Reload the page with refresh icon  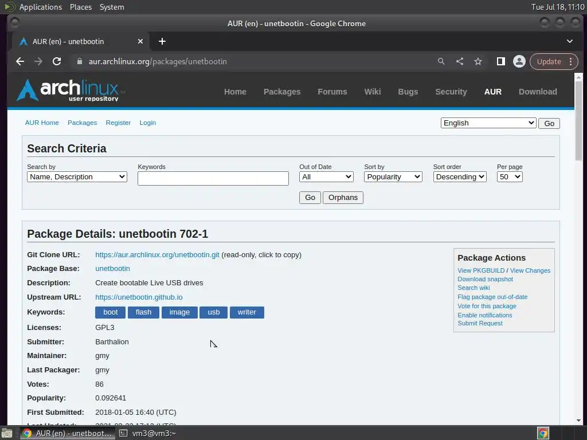(x=57, y=61)
